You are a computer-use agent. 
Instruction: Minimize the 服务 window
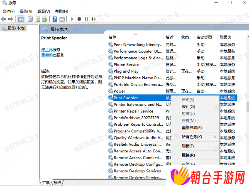click(x=216, y=2)
